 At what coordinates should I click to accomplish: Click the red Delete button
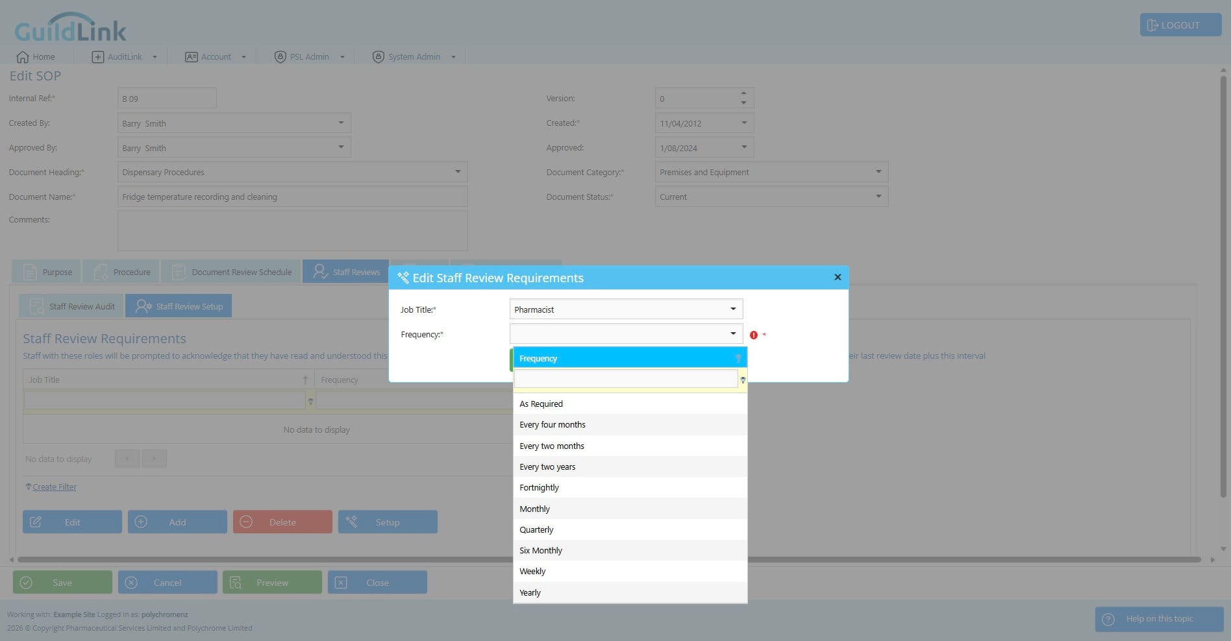[x=282, y=522]
